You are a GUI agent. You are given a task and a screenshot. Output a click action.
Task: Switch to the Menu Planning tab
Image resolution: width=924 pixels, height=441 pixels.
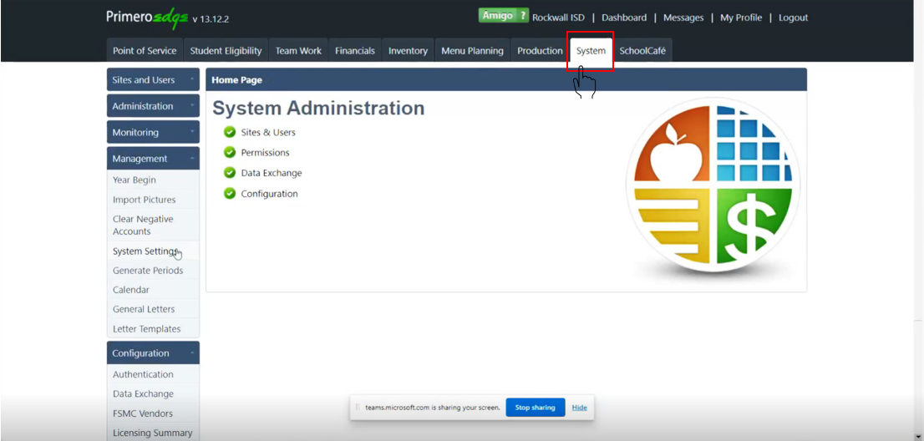click(472, 51)
